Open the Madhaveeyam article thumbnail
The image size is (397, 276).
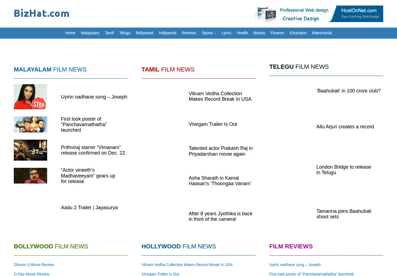coord(30,176)
